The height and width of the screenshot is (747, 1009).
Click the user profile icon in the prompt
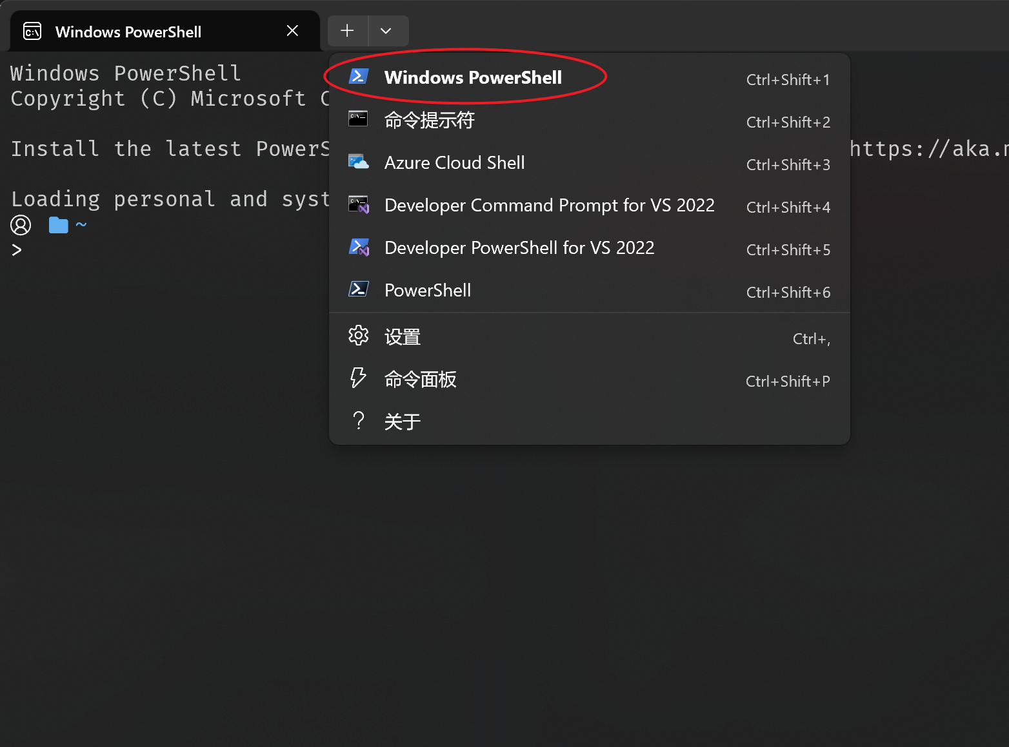coord(21,225)
